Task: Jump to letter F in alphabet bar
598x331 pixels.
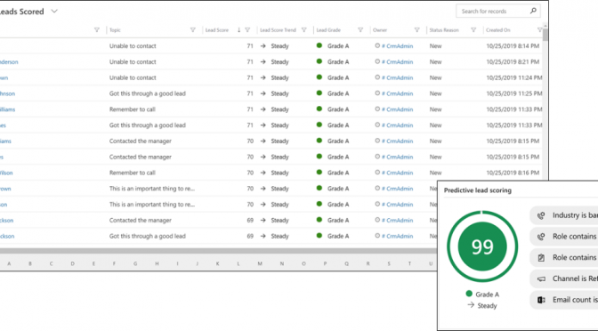Action: click(114, 263)
